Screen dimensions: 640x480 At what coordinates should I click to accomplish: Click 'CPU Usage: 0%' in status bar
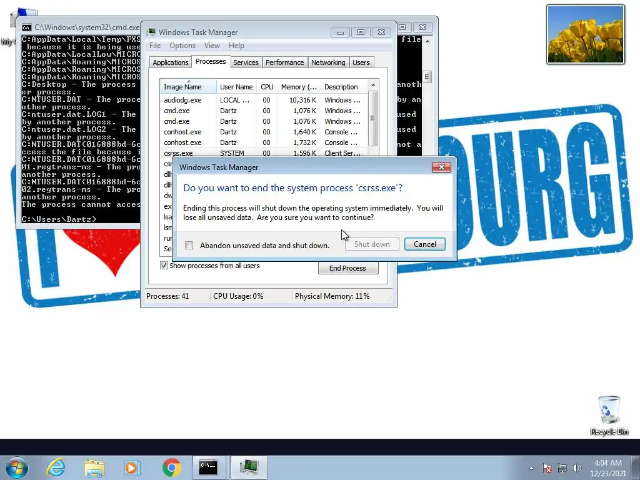tap(238, 296)
